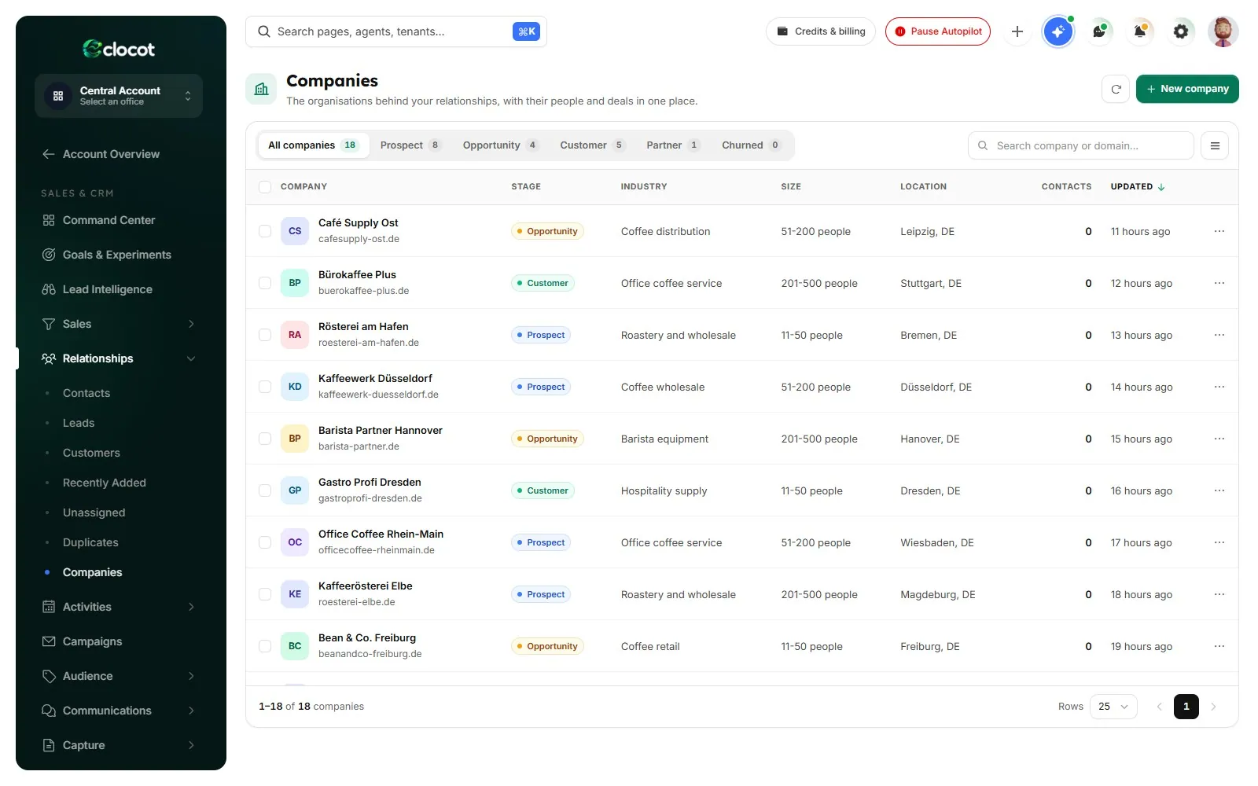The width and height of the screenshot is (1258, 786).
Task: Check the Bean & Co. Freiburg row
Action: (265, 646)
